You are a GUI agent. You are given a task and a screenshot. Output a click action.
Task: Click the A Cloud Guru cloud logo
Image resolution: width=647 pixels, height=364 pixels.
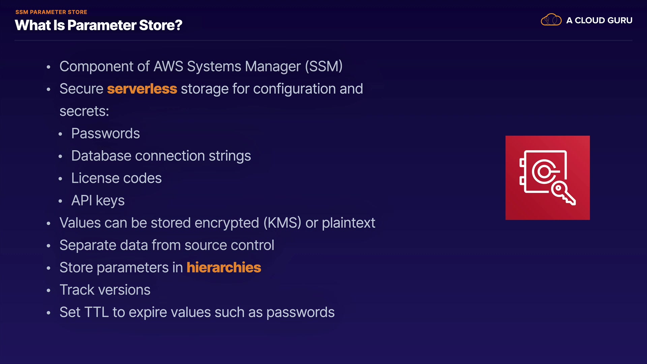coord(551,20)
